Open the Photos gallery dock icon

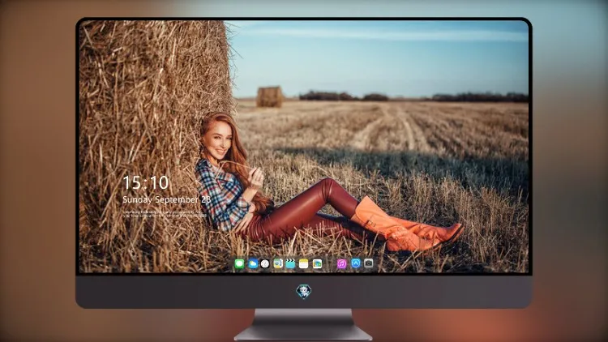[317, 264]
